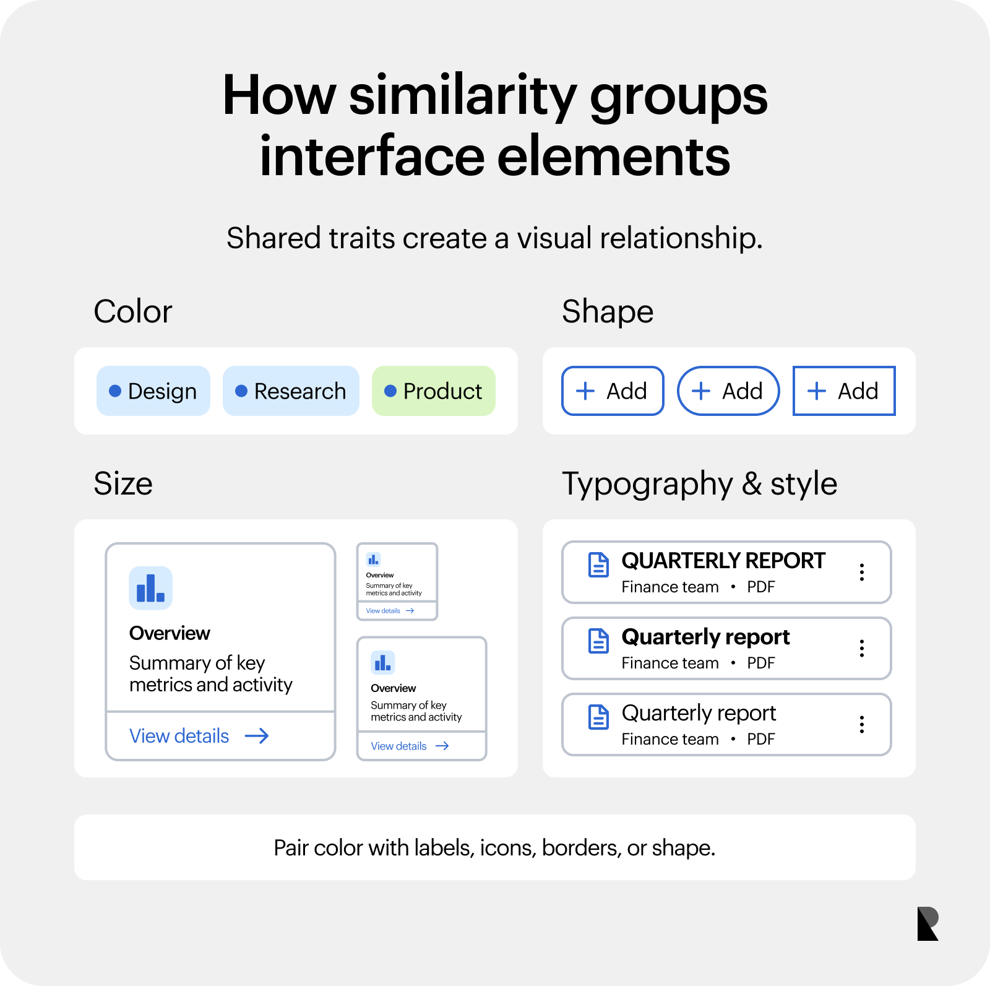Click the Typography & style heading
The height and width of the screenshot is (986, 990).
click(x=699, y=485)
